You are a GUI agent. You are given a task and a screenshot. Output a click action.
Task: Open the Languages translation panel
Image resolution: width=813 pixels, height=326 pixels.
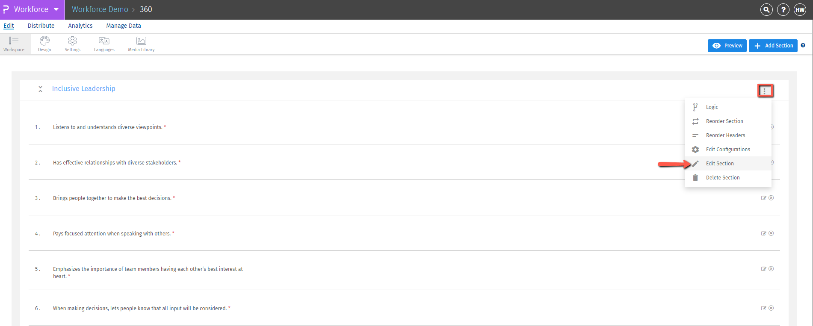click(x=104, y=43)
